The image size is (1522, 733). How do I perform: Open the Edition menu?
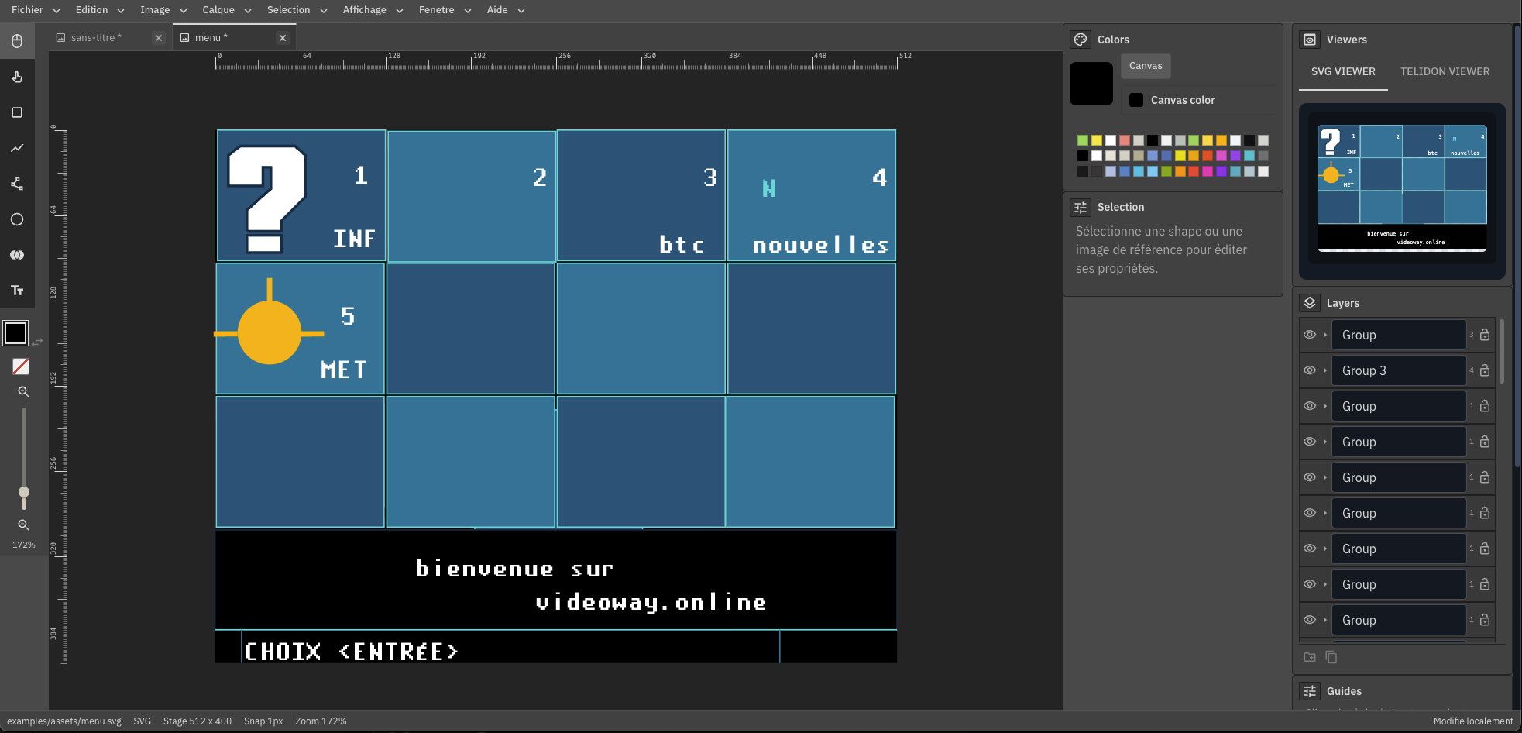click(99, 10)
